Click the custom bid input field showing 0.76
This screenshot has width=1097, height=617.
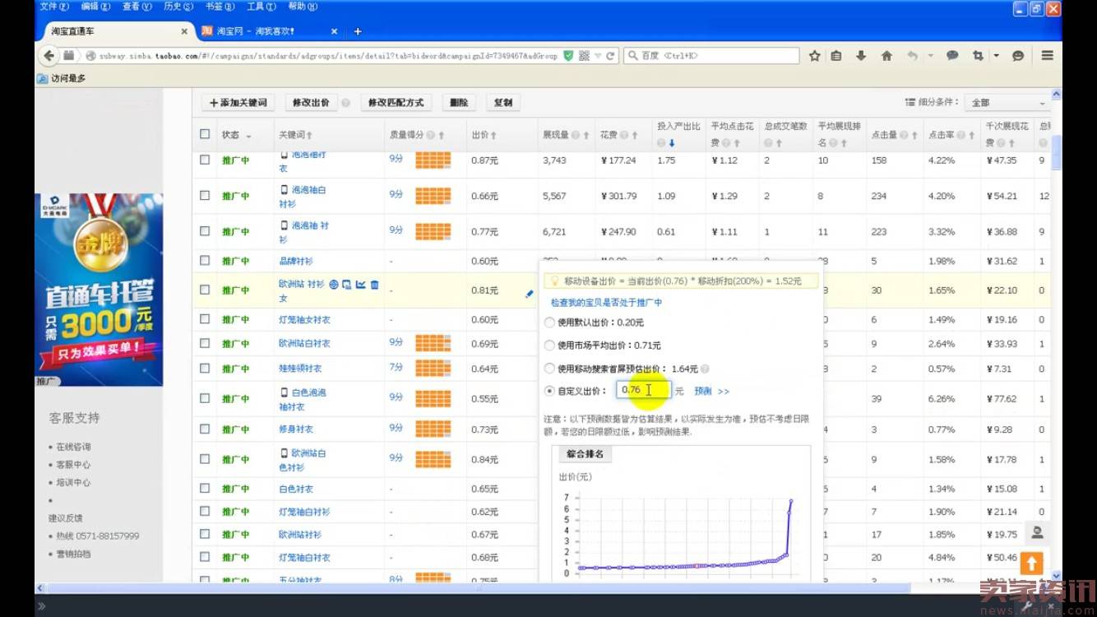click(x=644, y=390)
